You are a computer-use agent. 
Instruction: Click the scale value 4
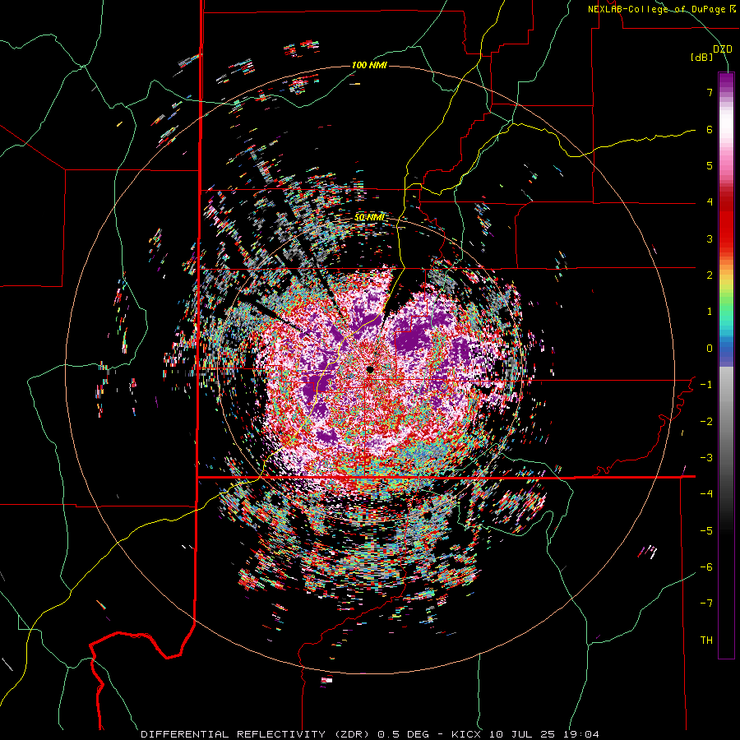[x=710, y=201]
